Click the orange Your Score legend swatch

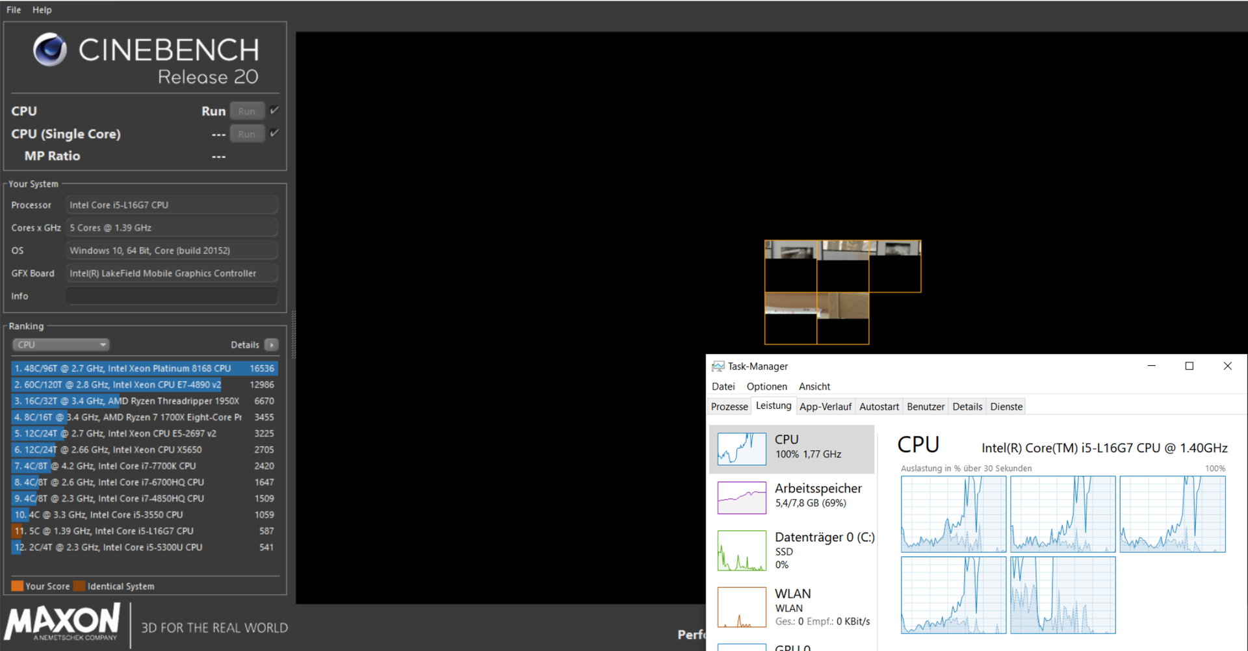tap(18, 586)
